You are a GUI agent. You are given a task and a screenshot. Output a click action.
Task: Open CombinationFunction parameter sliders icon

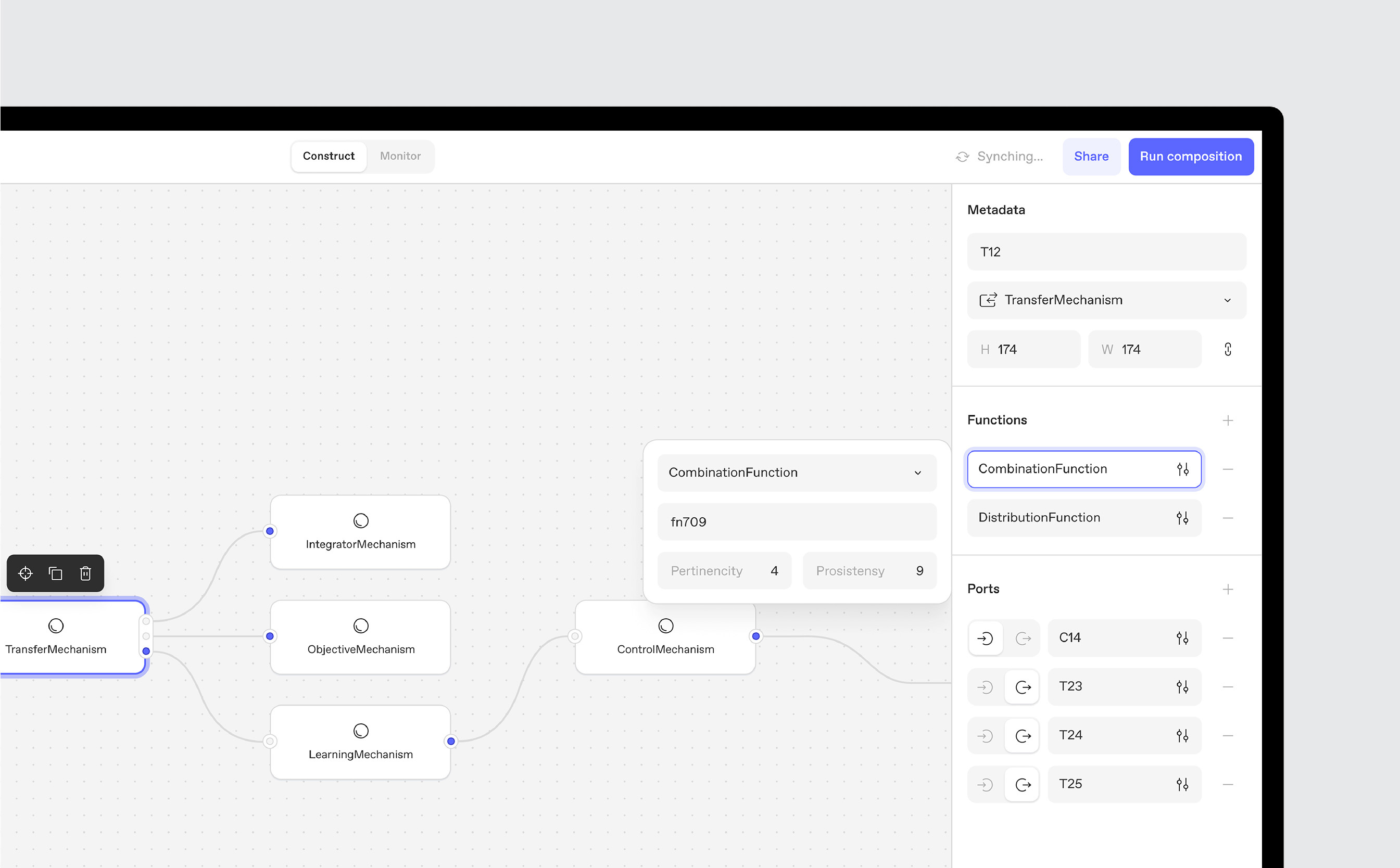[1182, 469]
